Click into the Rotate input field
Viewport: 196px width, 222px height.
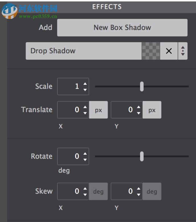click(x=70, y=156)
